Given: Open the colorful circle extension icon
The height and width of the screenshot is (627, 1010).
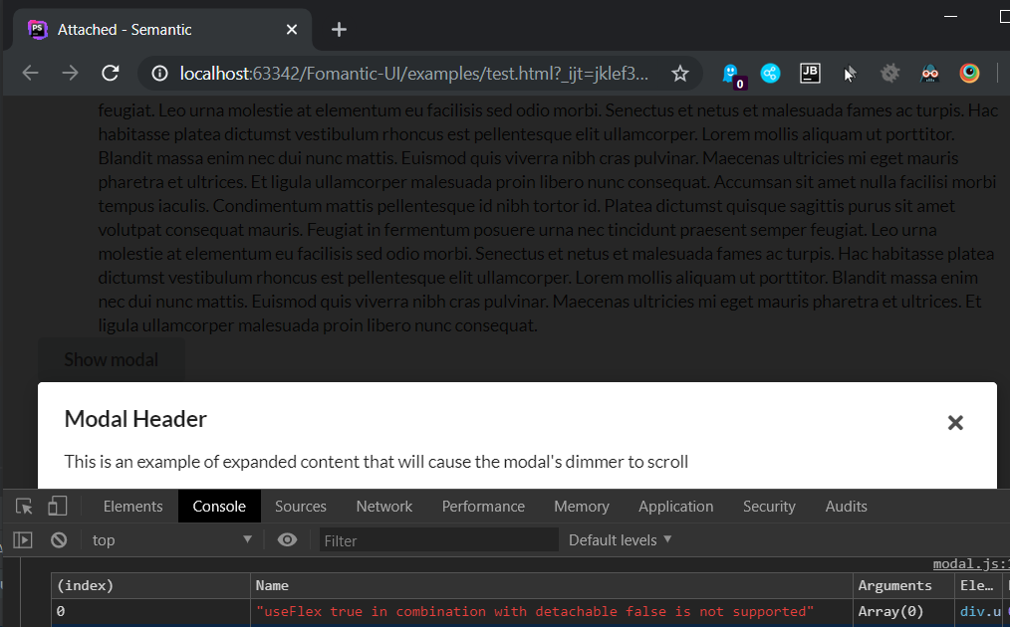Looking at the screenshot, I should (969, 74).
